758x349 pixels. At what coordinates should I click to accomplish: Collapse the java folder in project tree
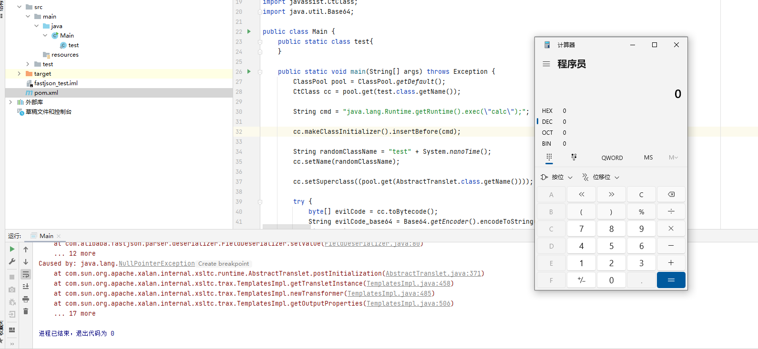coord(36,26)
